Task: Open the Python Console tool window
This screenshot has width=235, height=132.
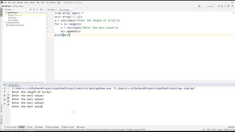Action: 68,127
